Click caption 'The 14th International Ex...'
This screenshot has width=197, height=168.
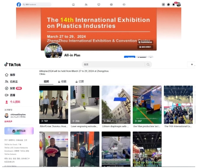pos(178,126)
